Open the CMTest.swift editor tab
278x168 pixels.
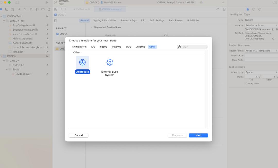tap(81, 9)
